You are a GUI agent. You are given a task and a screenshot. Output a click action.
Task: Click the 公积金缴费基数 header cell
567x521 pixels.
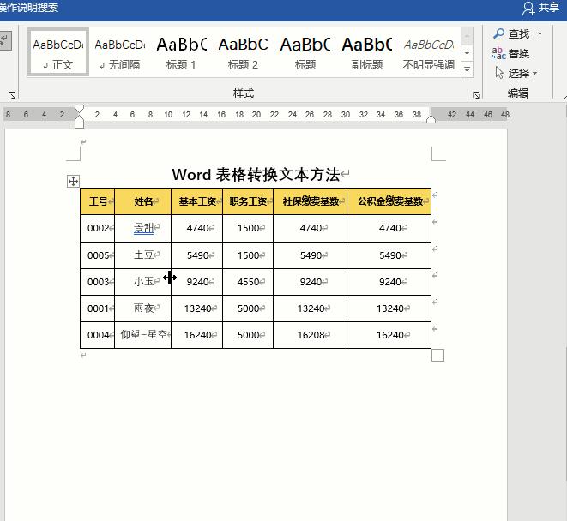point(389,201)
